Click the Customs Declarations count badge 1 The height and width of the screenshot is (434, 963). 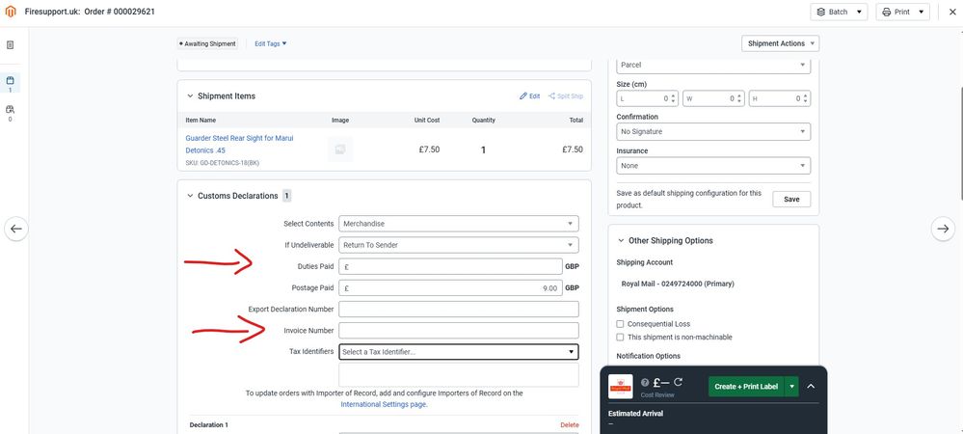pyautogui.click(x=287, y=196)
